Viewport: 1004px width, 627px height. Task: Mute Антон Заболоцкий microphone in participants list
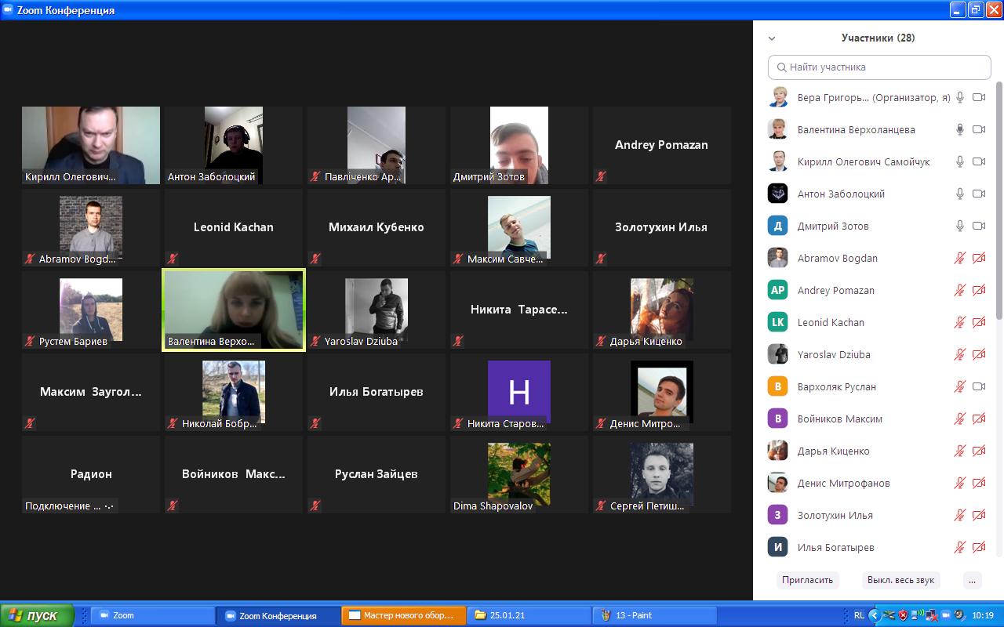pos(959,194)
